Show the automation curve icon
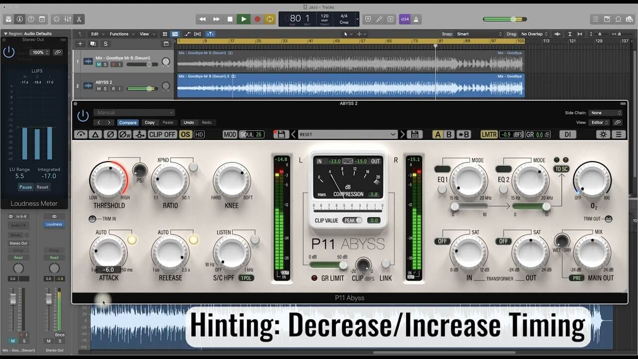The height and width of the screenshot is (359, 638). [187, 34]
